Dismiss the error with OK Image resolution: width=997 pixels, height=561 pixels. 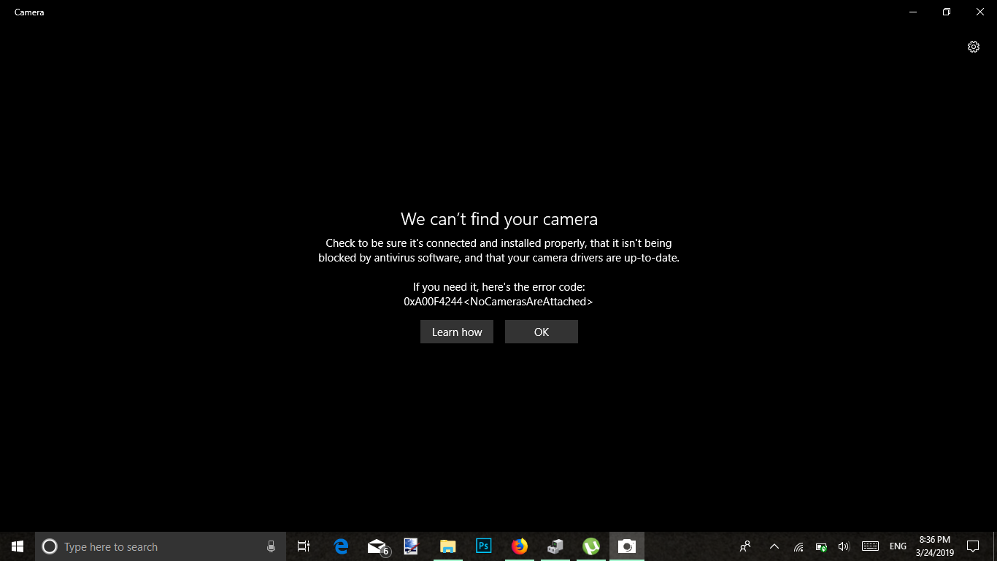(541, 332)
